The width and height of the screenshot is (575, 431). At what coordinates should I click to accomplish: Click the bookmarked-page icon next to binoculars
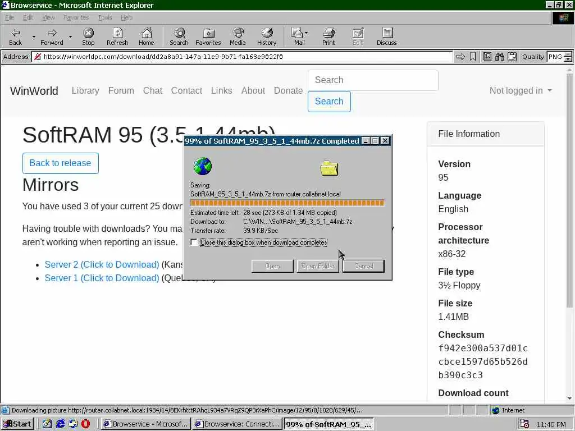click(487, 57)
